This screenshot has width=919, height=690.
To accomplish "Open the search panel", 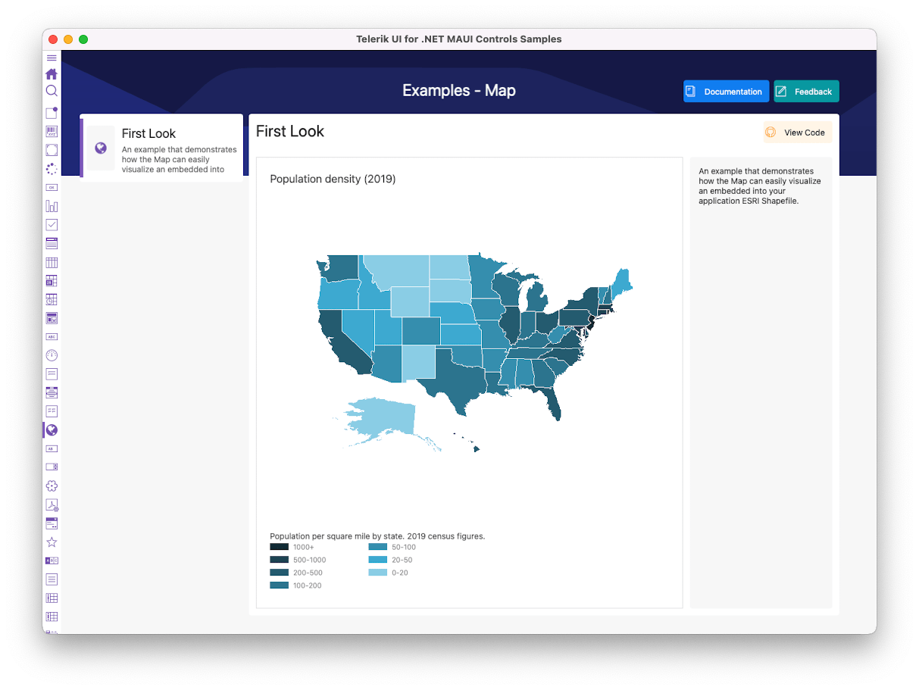I will pyautogui.click(x=52, y=91).
